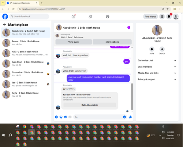This screenshot has width=183, height=147.
Task: Click the View buyer button
Action: coord(74,42)
